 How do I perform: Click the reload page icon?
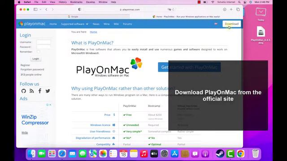[x=173, y=9]
